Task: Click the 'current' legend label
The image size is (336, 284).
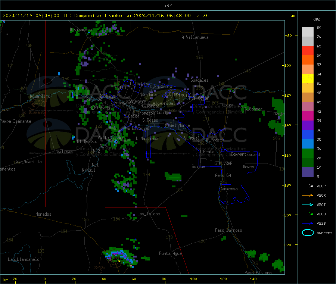Action: [324, 232]
